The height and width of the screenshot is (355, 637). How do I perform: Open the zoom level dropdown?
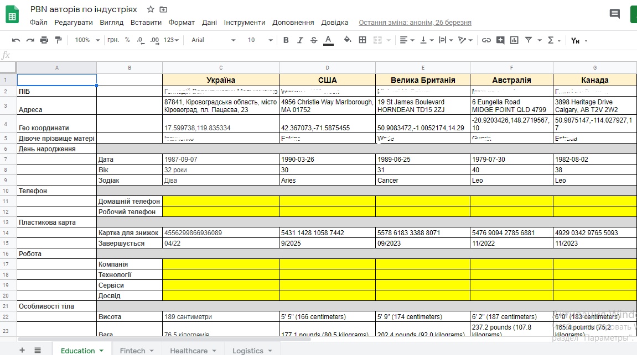coord(87,40)
